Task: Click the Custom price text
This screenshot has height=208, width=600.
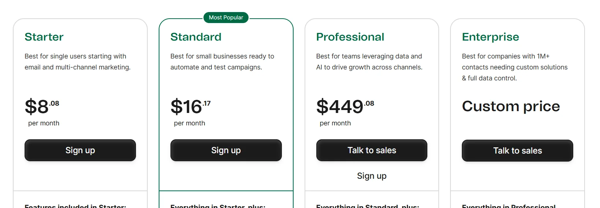Action: [x=511, y=106]
